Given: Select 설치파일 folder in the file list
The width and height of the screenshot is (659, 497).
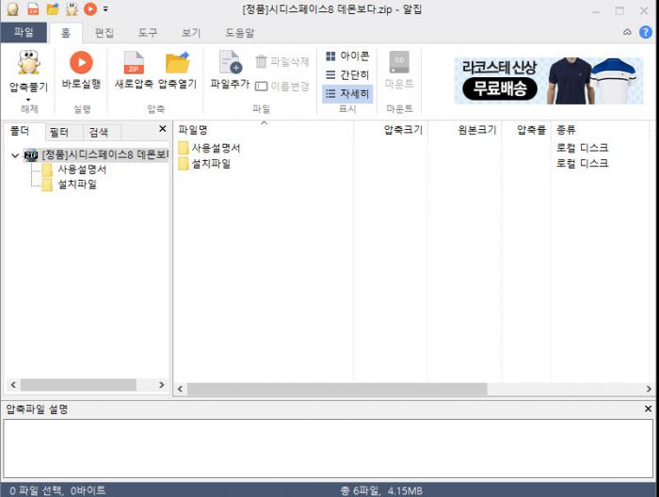Looking at the screenshot, I should (211, 163).
